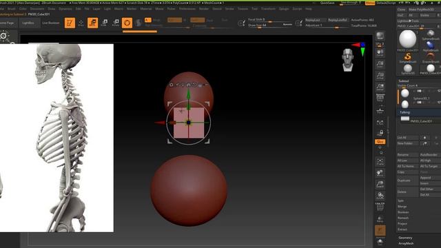The image size is (441, 248).
Task: Click the Zoom3D icon
Action: click(380, 184)
